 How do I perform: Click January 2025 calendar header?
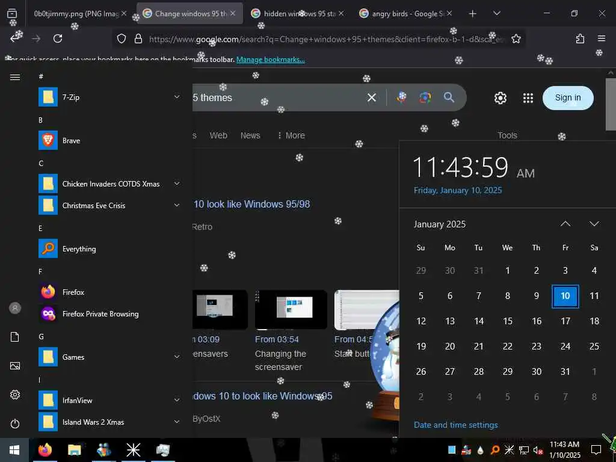coord(440,224)
